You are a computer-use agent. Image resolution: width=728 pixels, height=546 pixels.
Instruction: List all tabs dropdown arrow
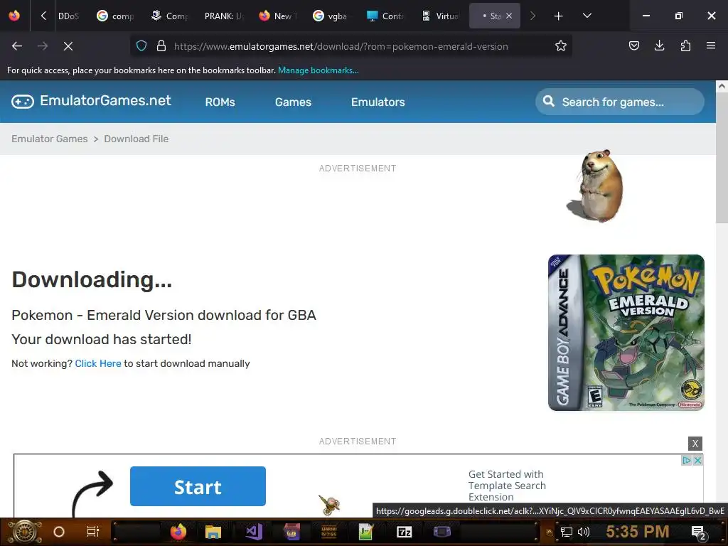[x=587, y=16]
